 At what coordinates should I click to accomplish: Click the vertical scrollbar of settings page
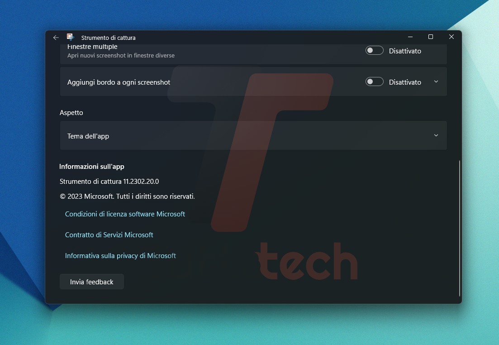pos(459,226)
